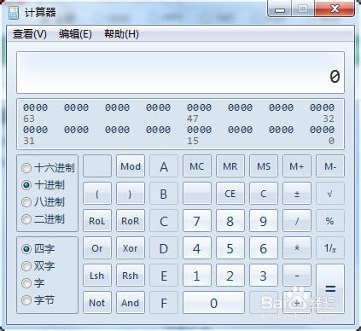This screenshot has height=331, width=361.
Task: Click the hex digit F key
Action: 164,303
